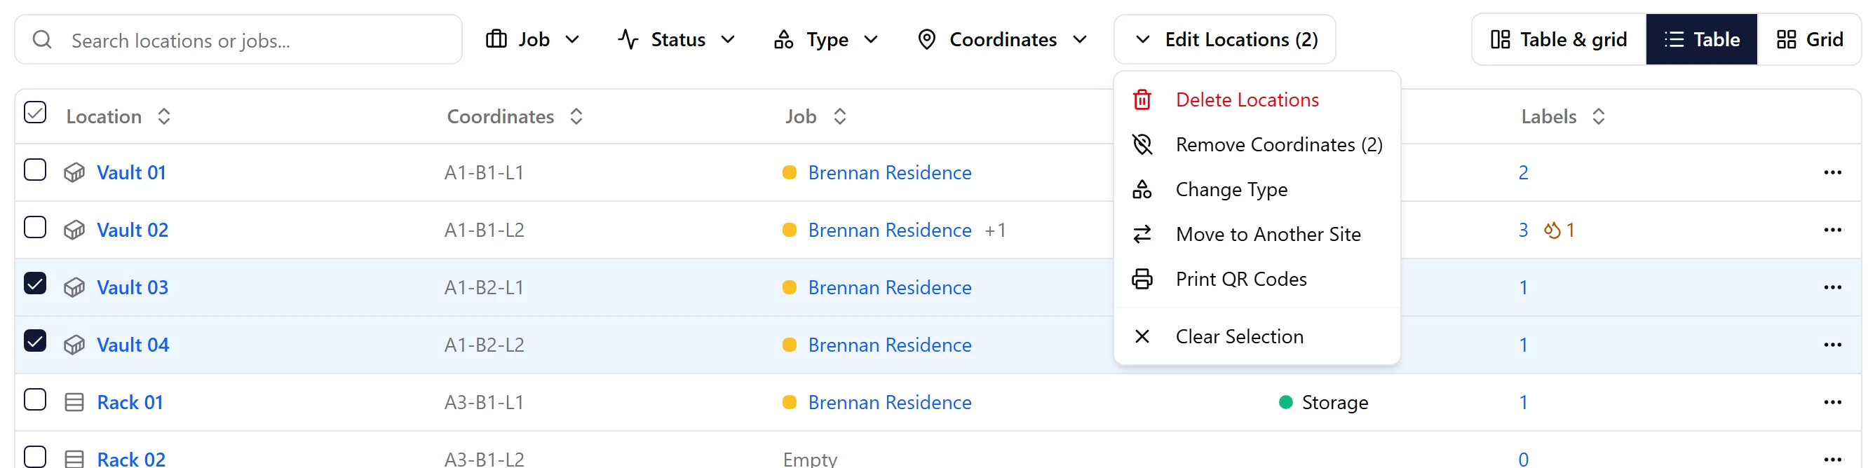Sort by Coordinates column arrows
Image resolution: width=1875 pixels, height=468 pixels.
[576, 116]
